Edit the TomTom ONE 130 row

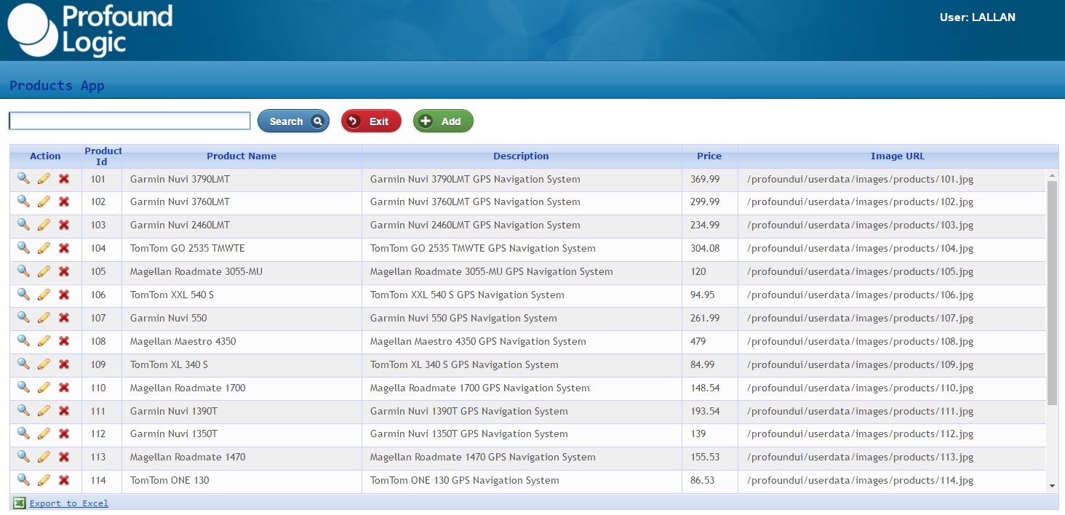(x=44, y=480)
